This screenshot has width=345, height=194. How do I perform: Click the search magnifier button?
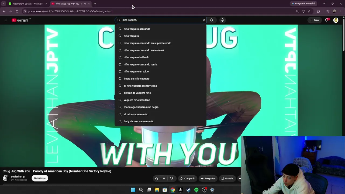212,20
